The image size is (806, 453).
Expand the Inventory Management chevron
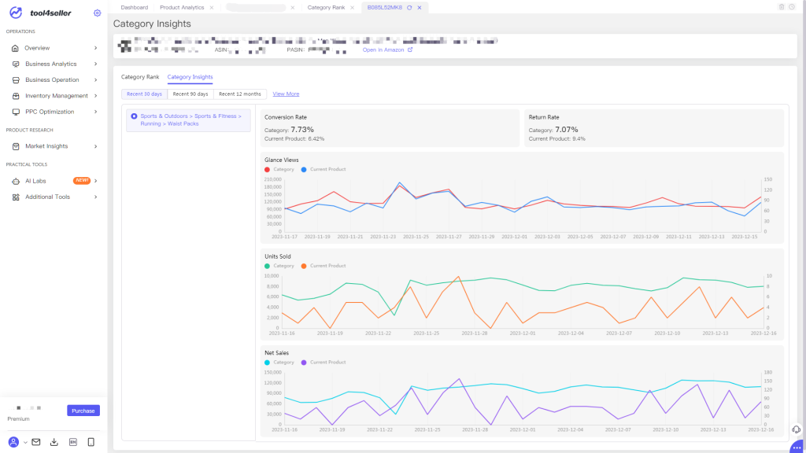click(95, 95)
